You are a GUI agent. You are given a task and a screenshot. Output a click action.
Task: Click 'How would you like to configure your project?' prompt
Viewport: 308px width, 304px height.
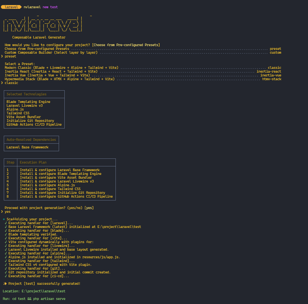[82, 45]
